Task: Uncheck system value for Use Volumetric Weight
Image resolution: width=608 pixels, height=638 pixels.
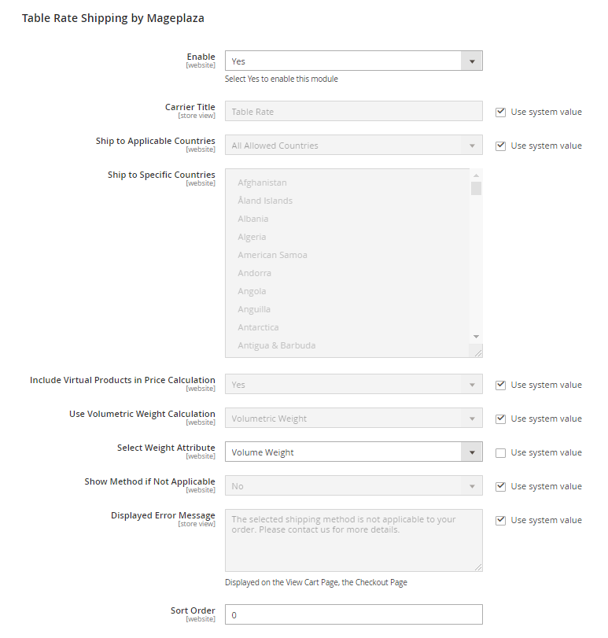Action: tap(501, 419)
